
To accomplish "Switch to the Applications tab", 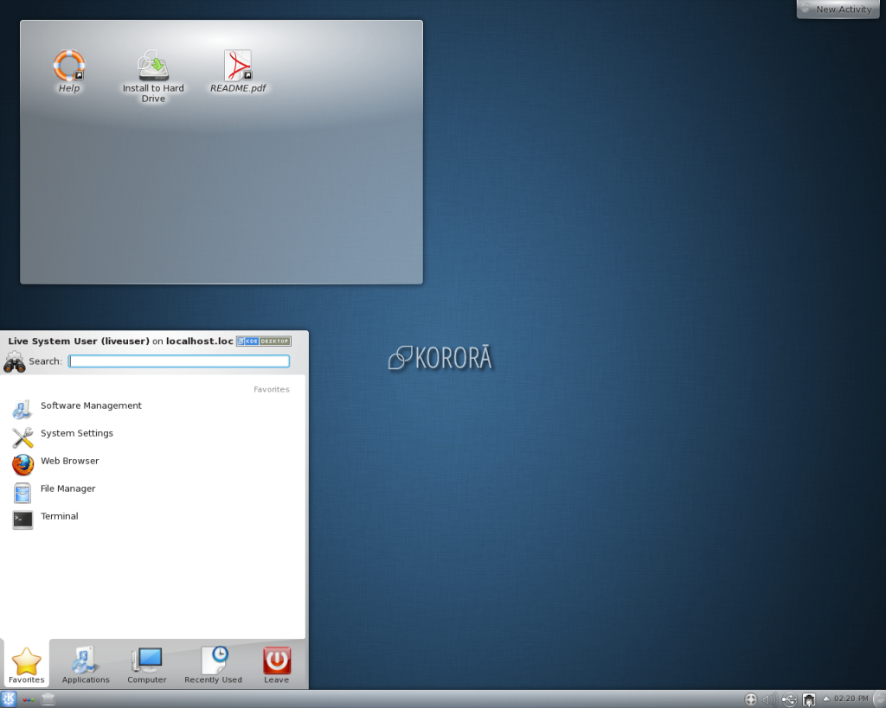I will (86, 664).
